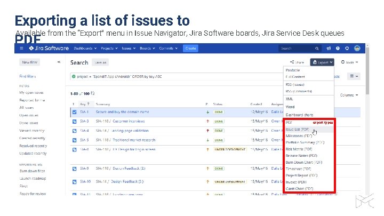384x216 pixels.
Task: Open the feedback megaphone icon
Action: (x=329, y=48)
